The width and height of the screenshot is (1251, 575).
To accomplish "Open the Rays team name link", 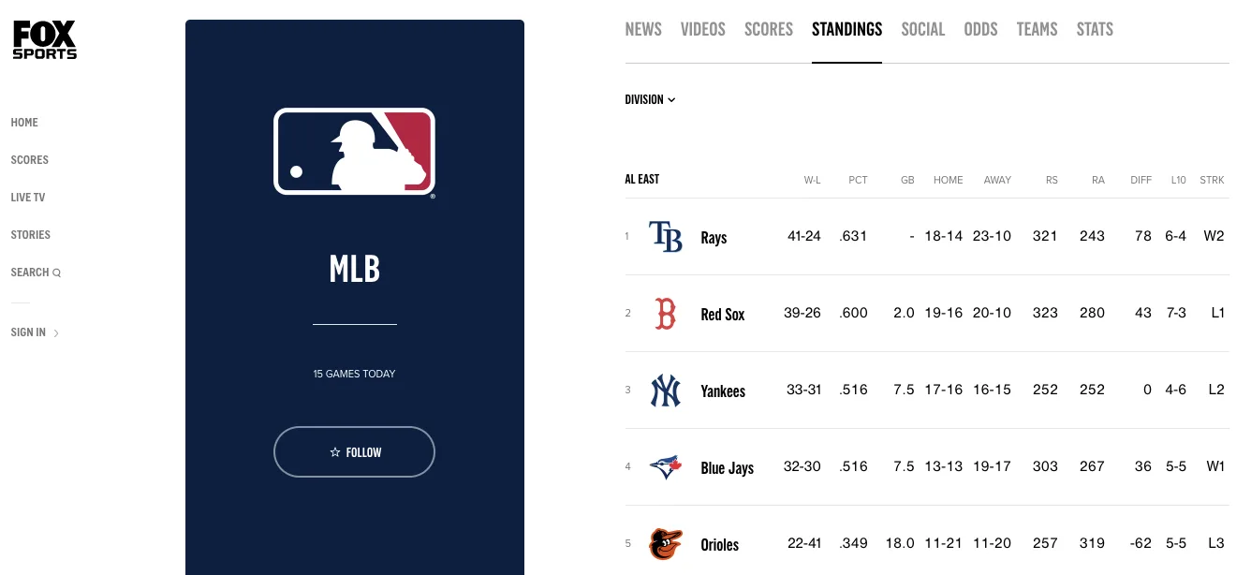I will 714,238.
